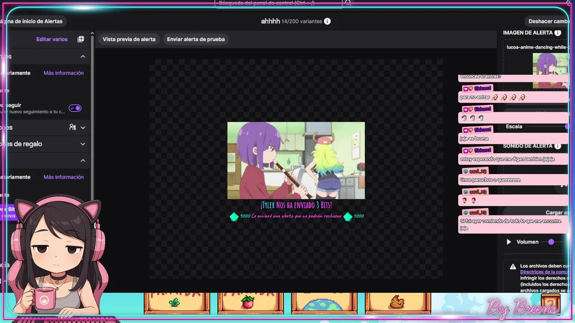This screenshot has width=575, height=323.
Task: Click the warning triangle icon near file guidelines
Action: (513, 266)
